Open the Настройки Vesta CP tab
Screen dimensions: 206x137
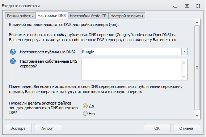pos(88,16)
